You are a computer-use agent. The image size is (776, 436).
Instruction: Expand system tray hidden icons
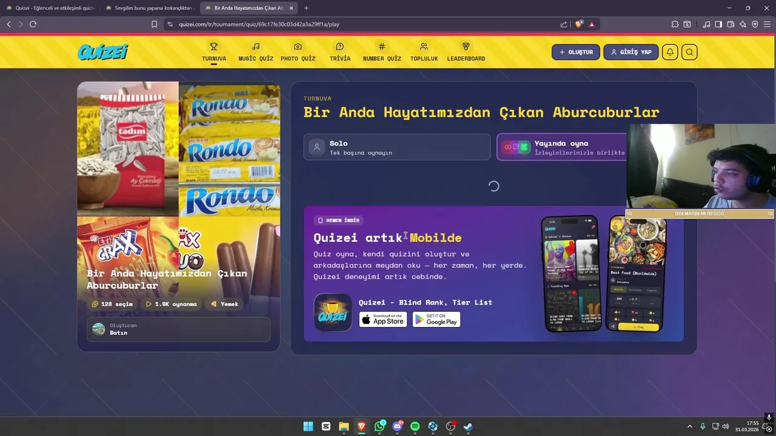coord(689,426)
